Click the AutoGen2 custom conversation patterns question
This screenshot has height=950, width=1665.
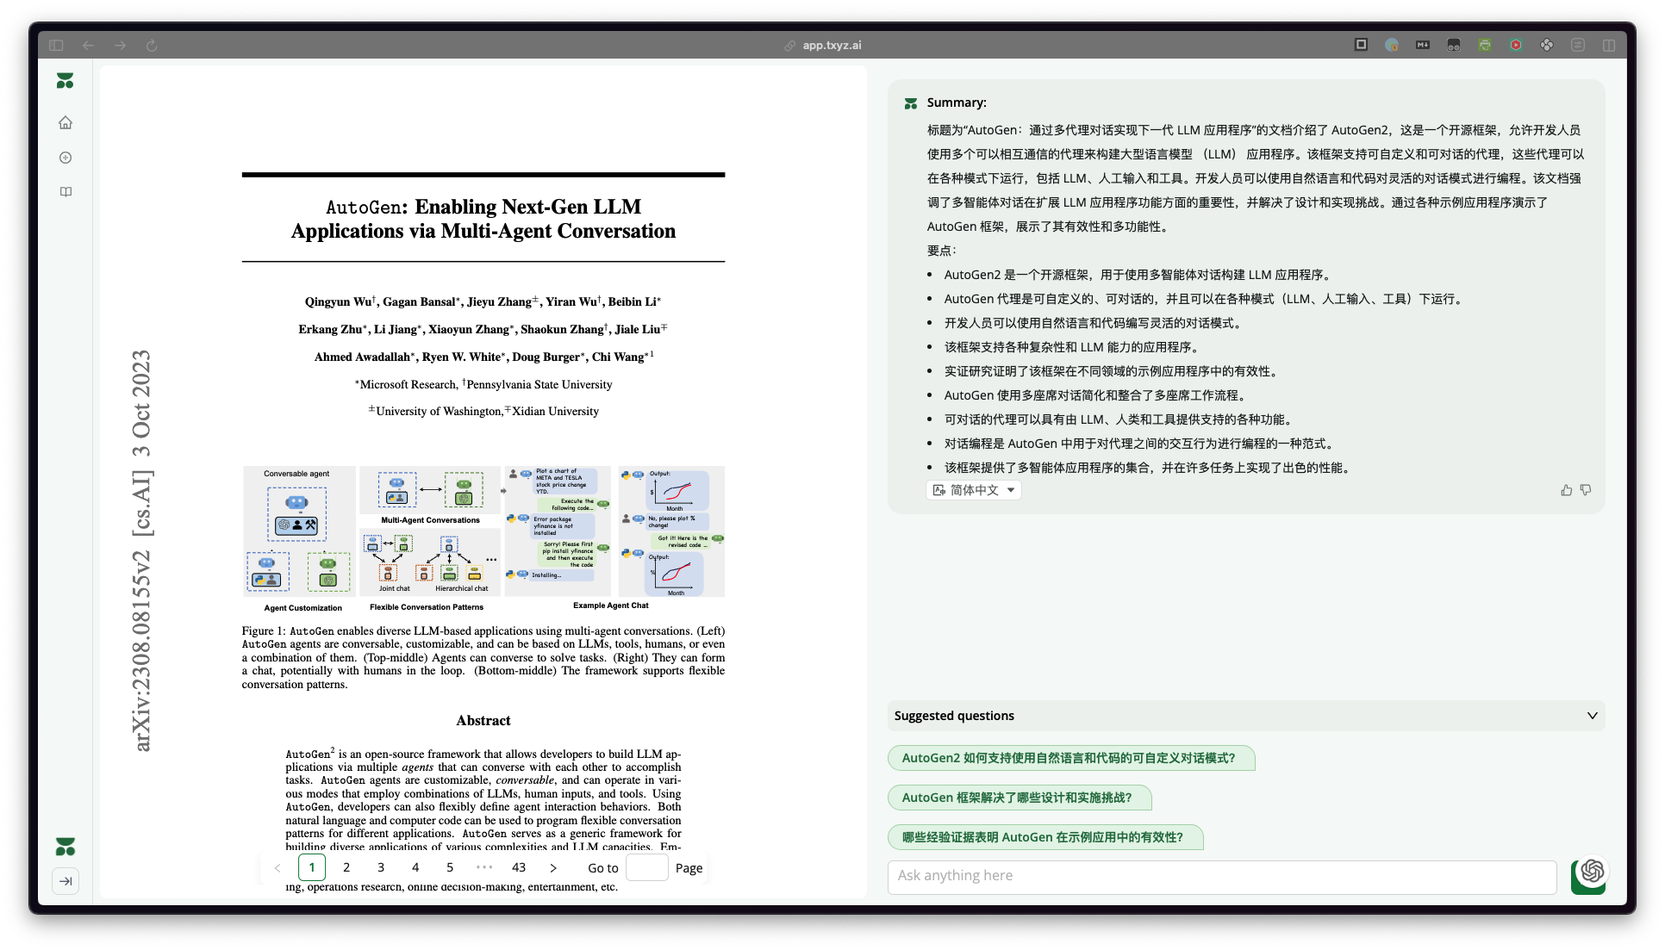click(1069, 758)
